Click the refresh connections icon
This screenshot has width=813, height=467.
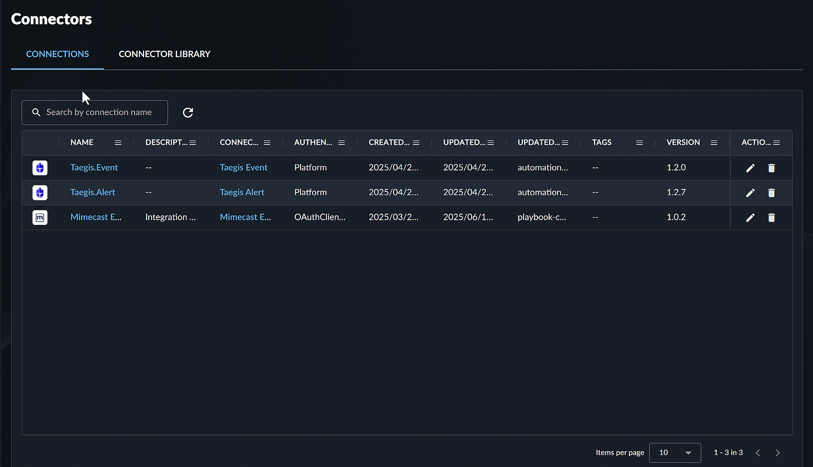pos(188,112)
